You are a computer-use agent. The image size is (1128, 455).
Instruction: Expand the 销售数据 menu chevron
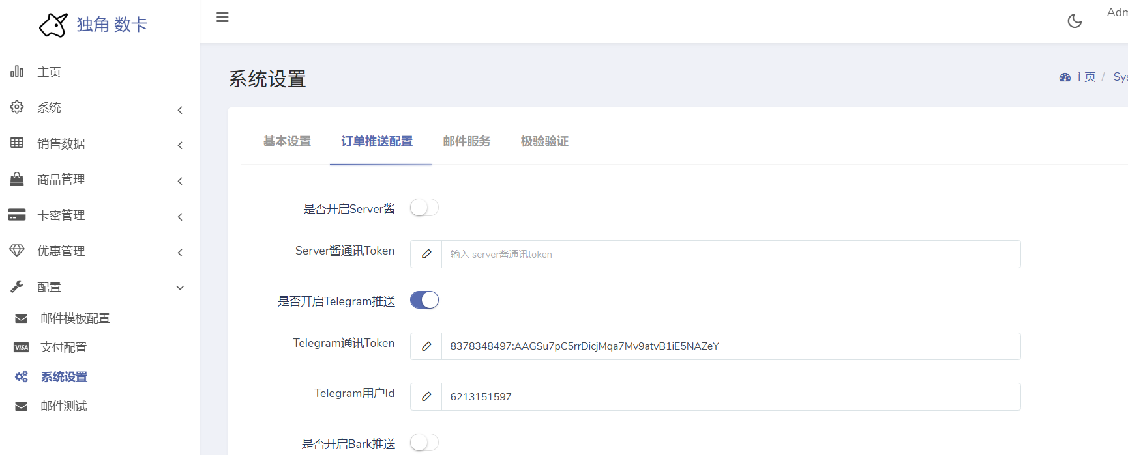[x=181, y=145]
